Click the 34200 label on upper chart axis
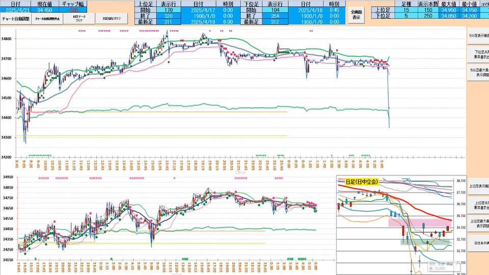Viewport: 489px width, 275px height. (x=6, y=157)
